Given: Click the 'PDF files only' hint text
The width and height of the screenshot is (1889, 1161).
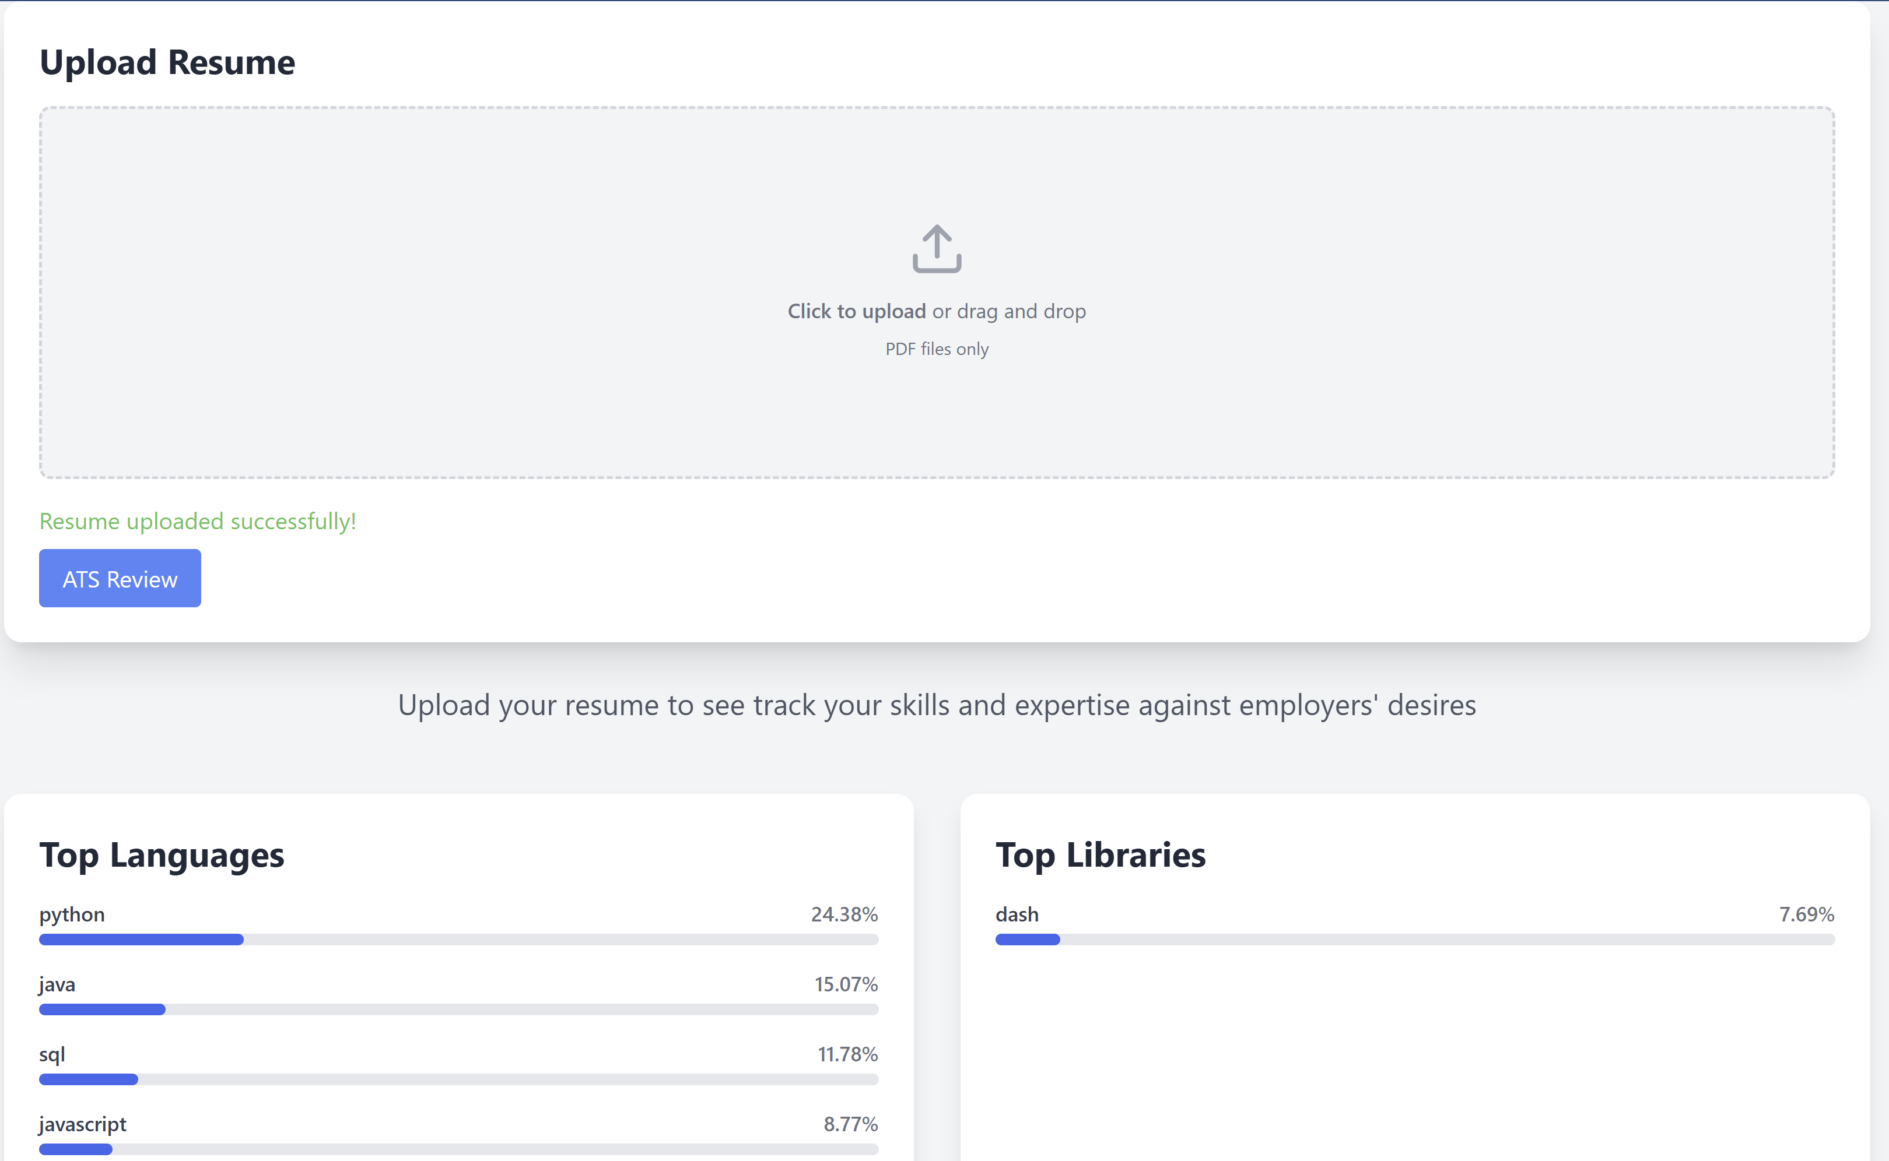Looking at the screenshot, I should 937,349.
